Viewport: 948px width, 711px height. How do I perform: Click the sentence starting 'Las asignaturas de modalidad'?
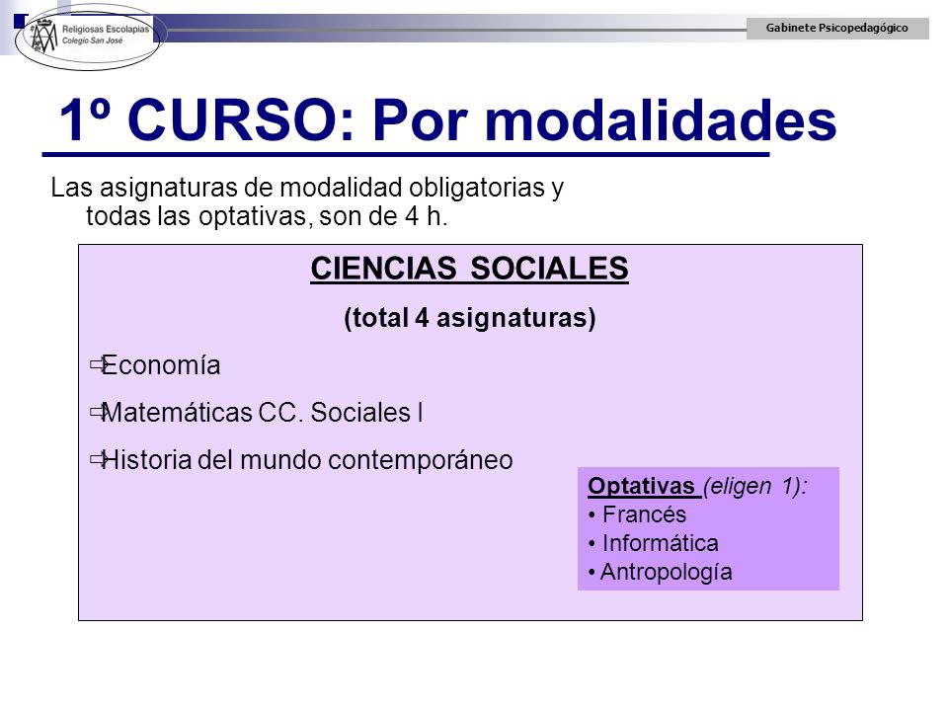307,201
